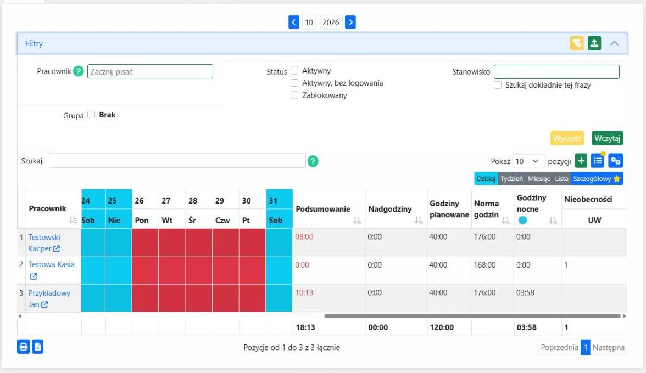646x373 pixels.
Task: Focus the Szukaj table search field
Action: pyautogui.click(x=177, y=161)
